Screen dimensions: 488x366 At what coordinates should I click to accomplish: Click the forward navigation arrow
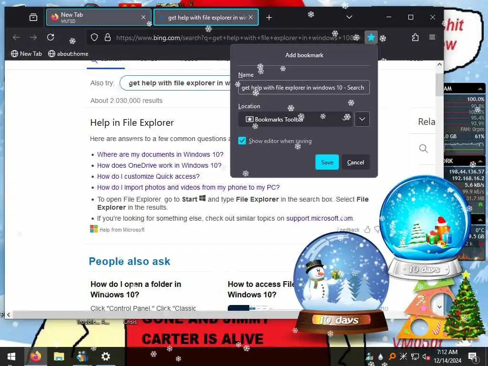(33, 37)
